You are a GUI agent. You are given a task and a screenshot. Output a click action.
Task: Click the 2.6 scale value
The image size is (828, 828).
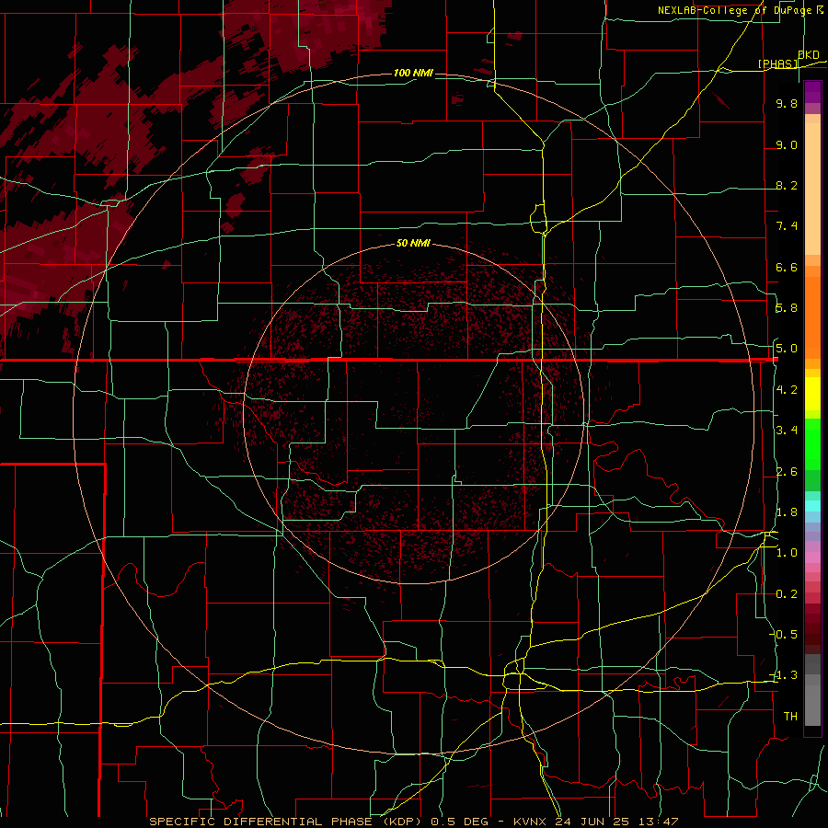[x=787, y=472]
